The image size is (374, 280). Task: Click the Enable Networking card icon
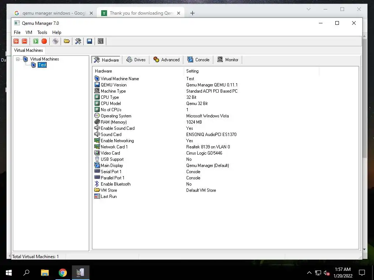tap(97, 140)
